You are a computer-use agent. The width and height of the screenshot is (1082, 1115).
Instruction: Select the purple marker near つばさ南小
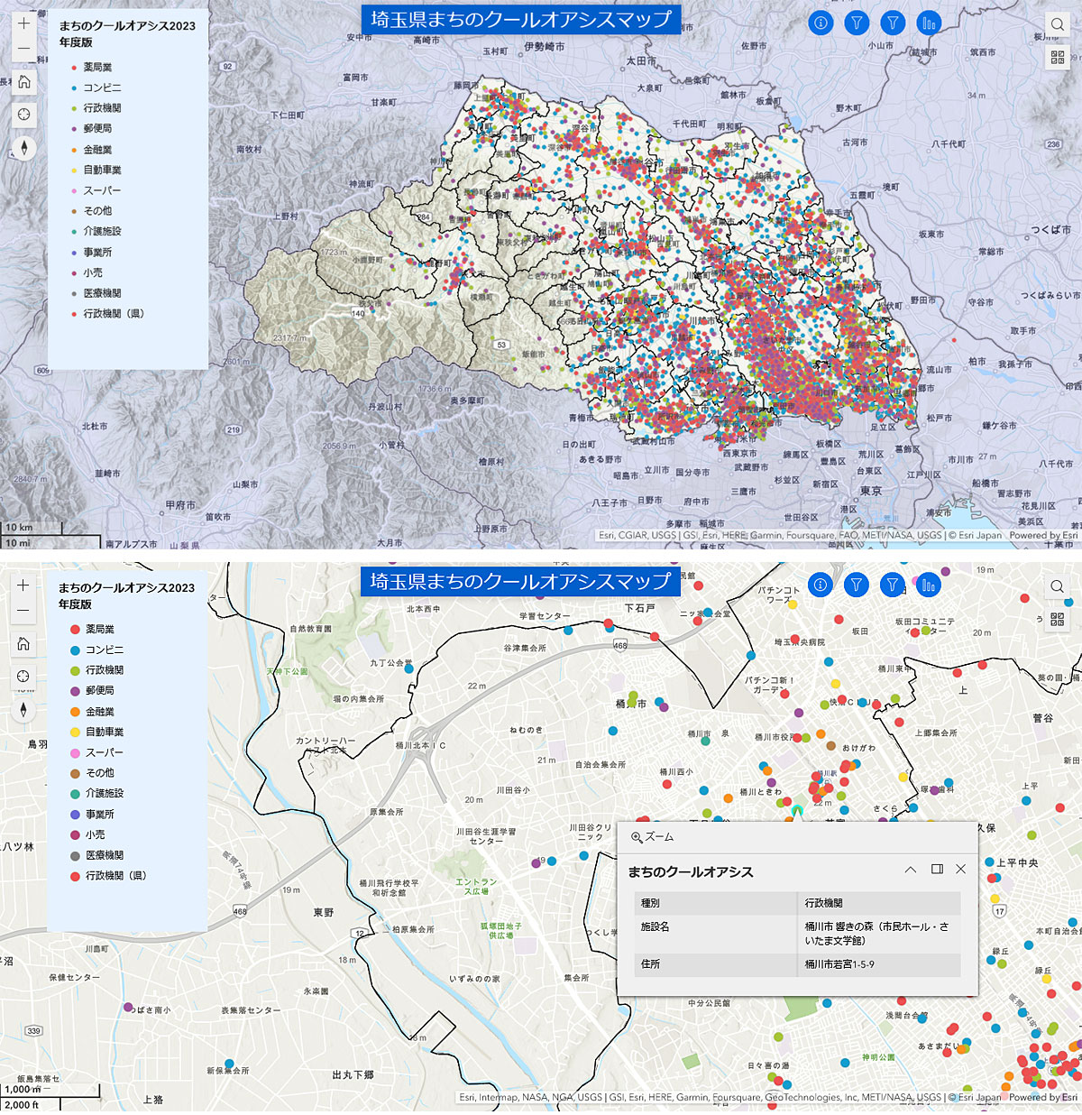[x=128, y=1008]
